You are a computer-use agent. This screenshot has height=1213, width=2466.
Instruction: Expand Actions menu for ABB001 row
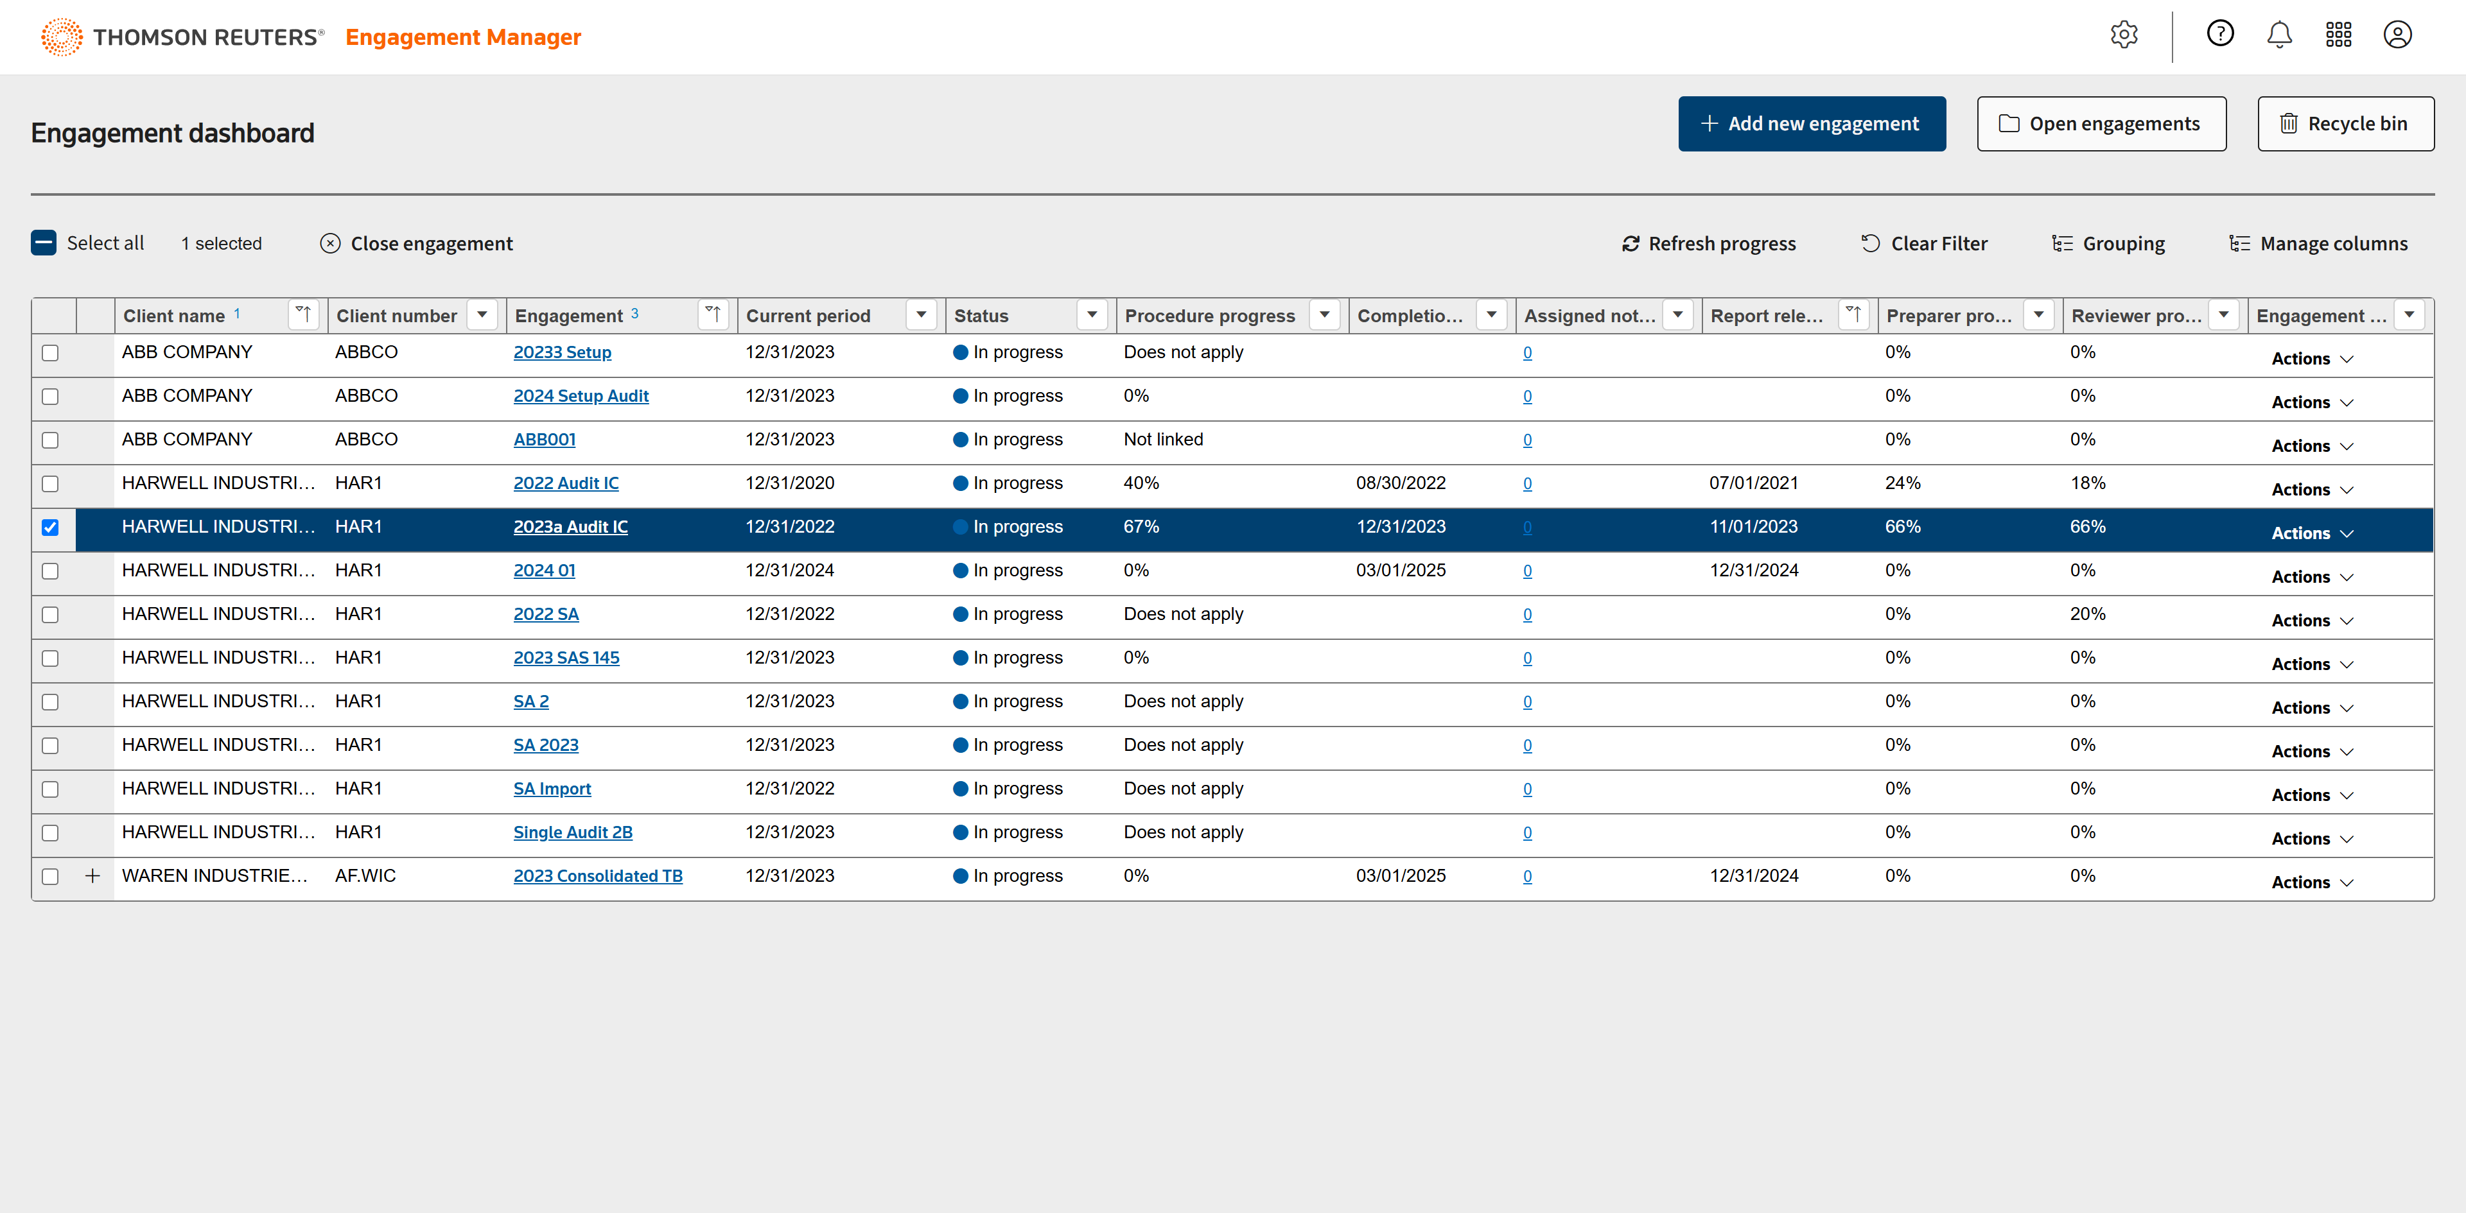2311,446
